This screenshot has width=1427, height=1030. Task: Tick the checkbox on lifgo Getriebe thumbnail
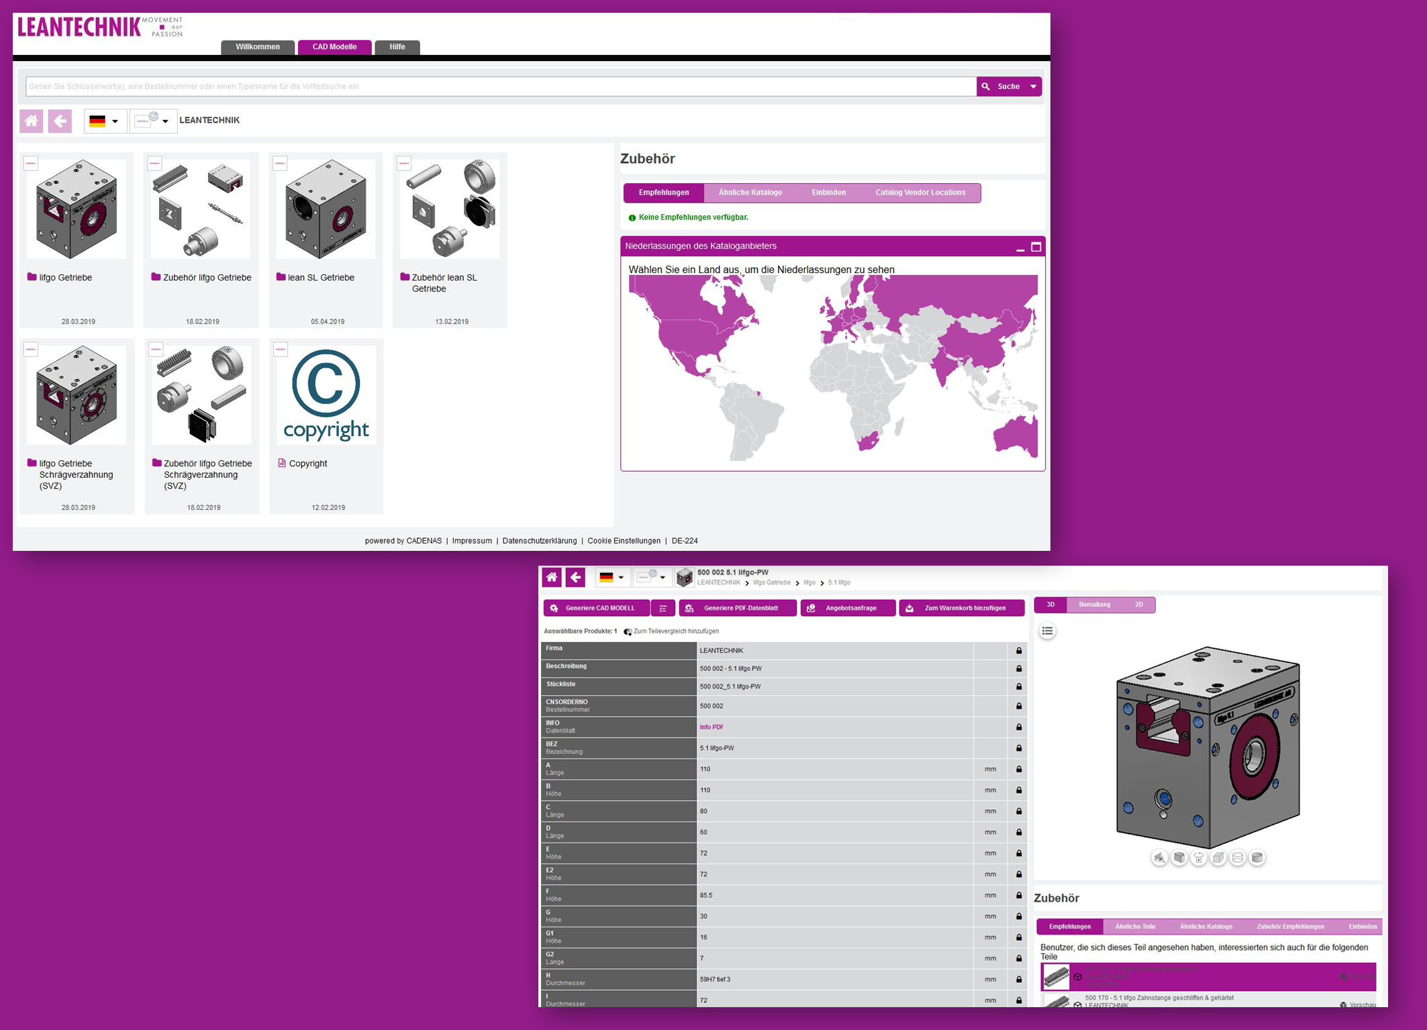click(x=31, y=163)
